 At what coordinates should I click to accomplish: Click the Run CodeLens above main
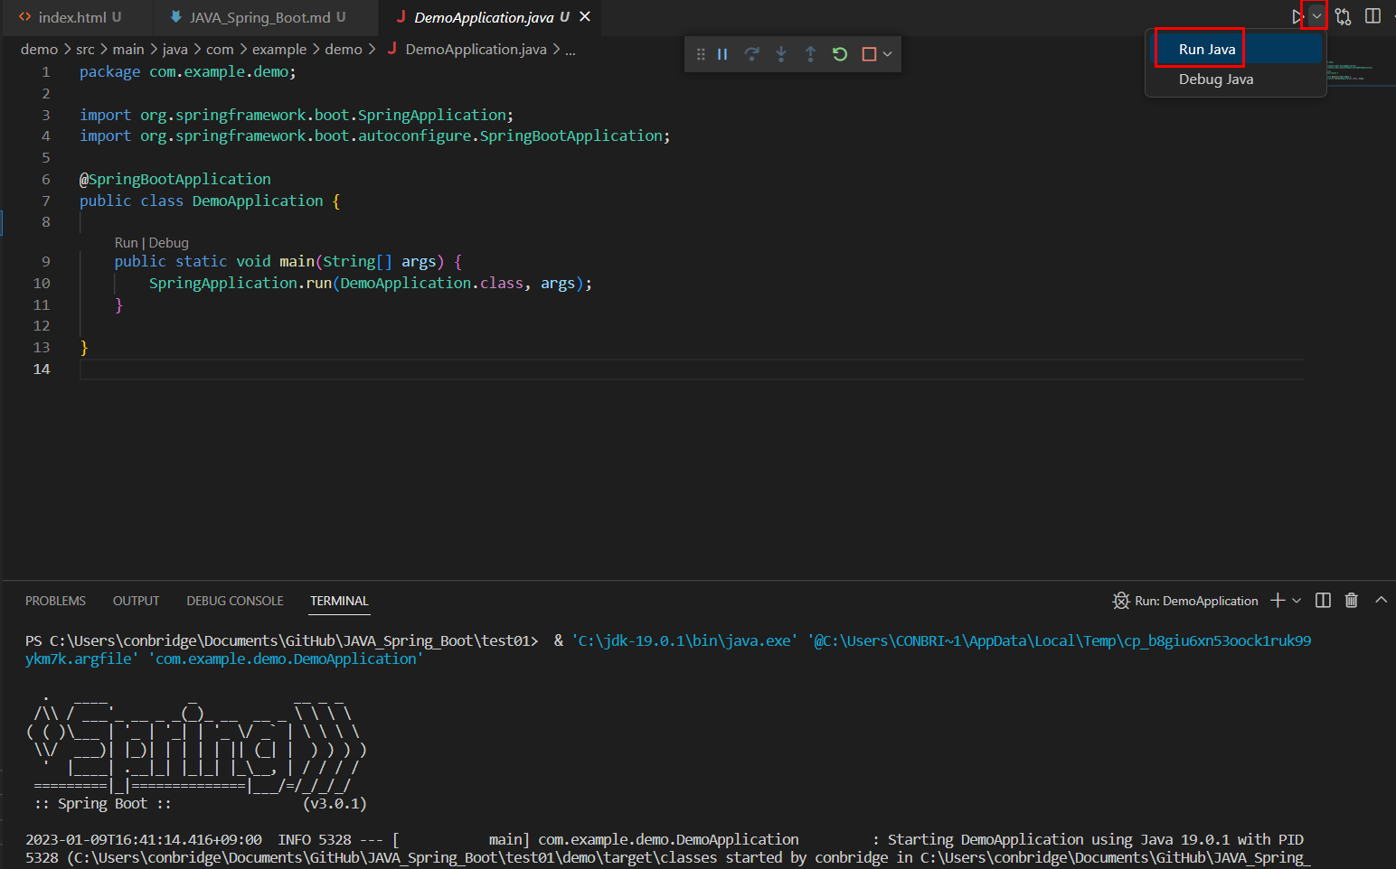[126, 243]
